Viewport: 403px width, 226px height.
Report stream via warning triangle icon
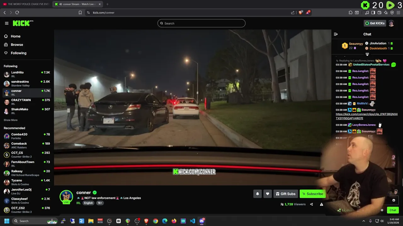pos(321,204)
